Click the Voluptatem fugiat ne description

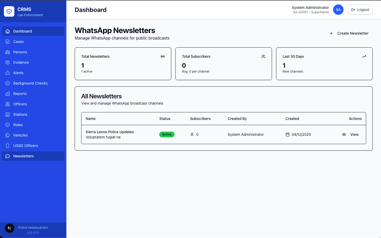(x=103, y=137)
